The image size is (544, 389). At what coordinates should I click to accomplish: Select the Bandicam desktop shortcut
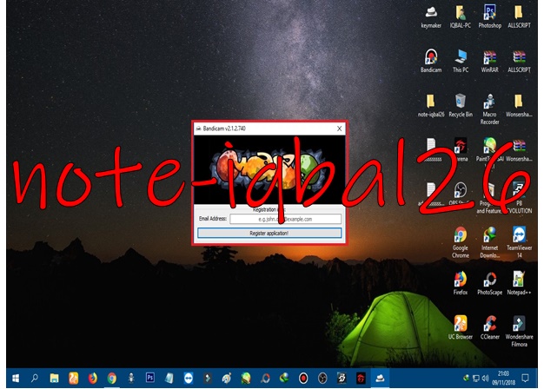click(x=431, y=61)
